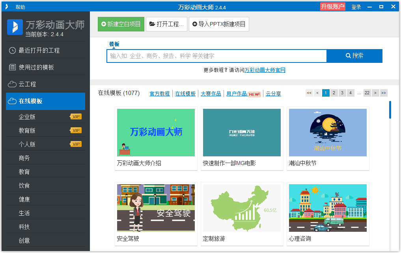Open 官方教程 link
Viewport: 401px width, 253px height.
coord(160,94)
